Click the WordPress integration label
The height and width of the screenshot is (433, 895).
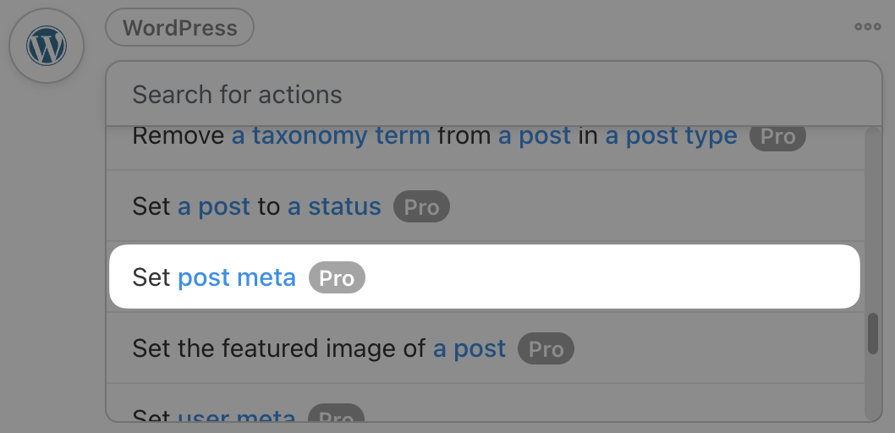click(x=179, y=28)
